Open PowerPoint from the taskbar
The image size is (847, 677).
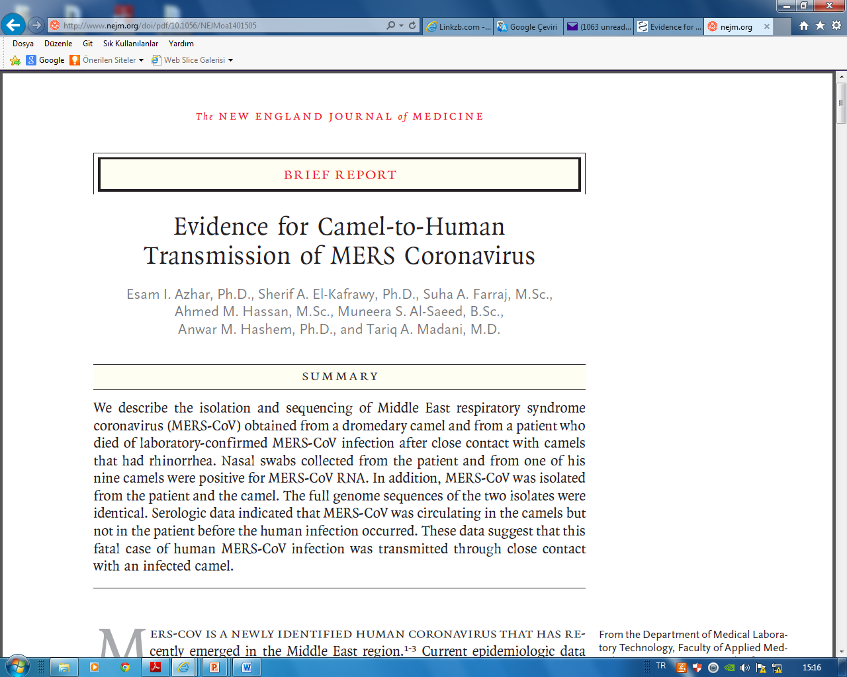(214, 667)
